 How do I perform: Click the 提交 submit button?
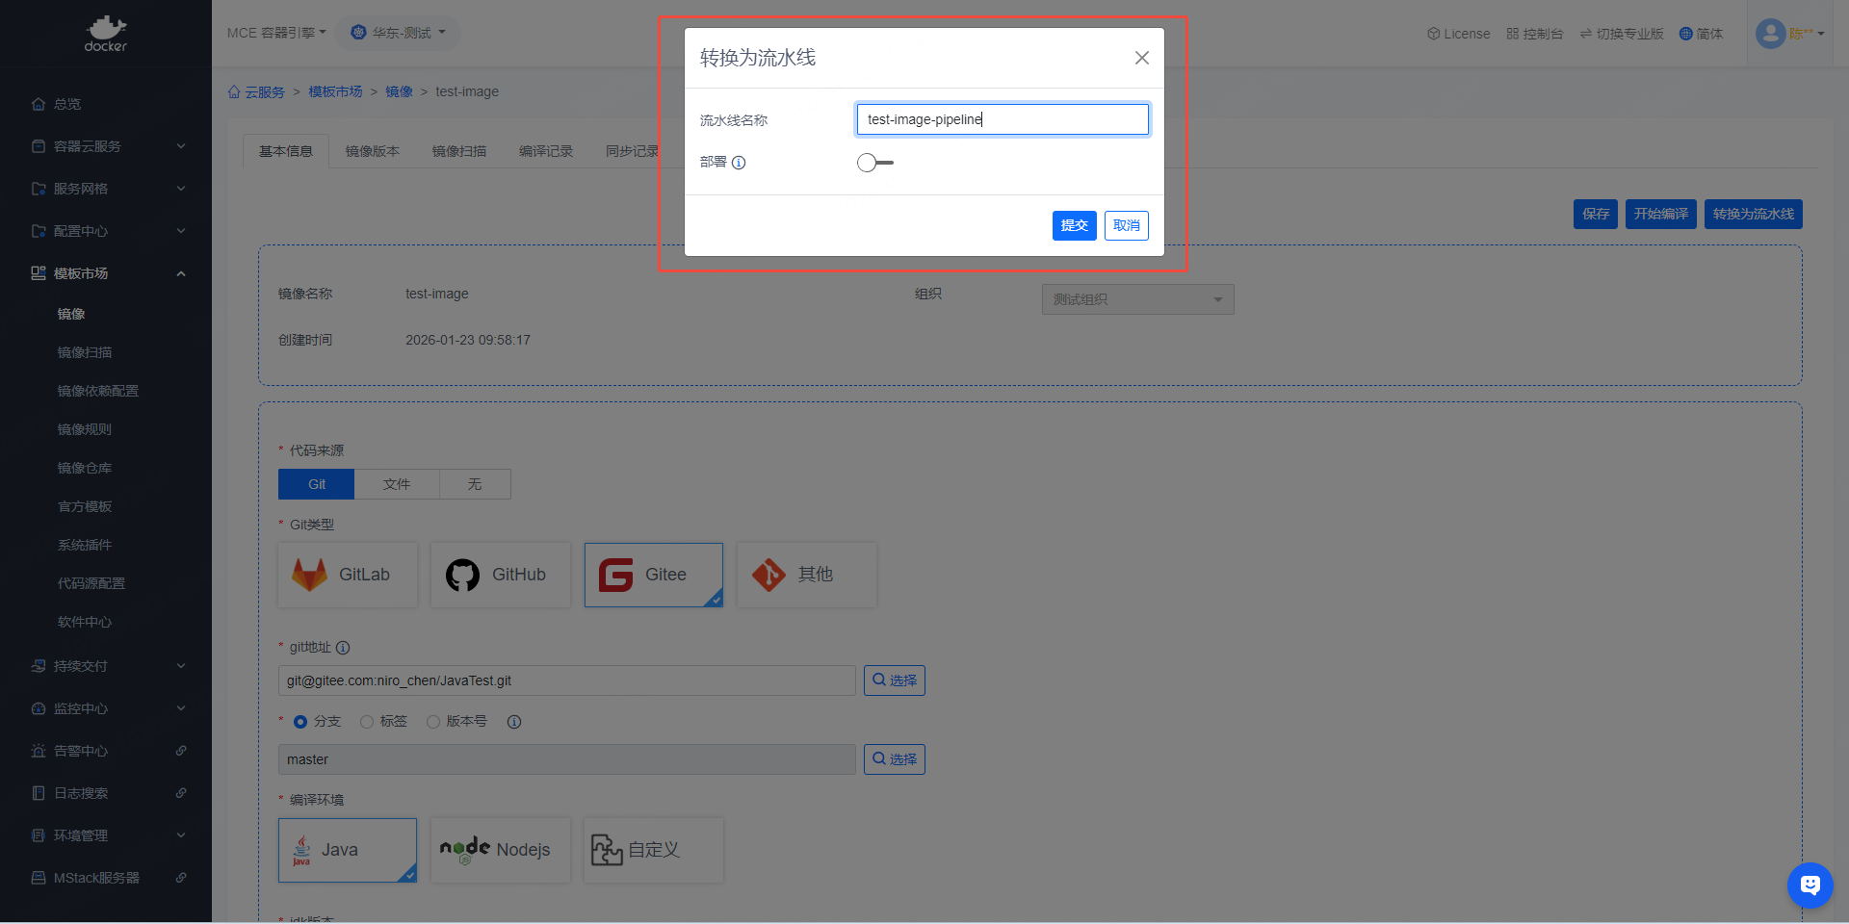pyautogui.click(x=1074, y=225)
